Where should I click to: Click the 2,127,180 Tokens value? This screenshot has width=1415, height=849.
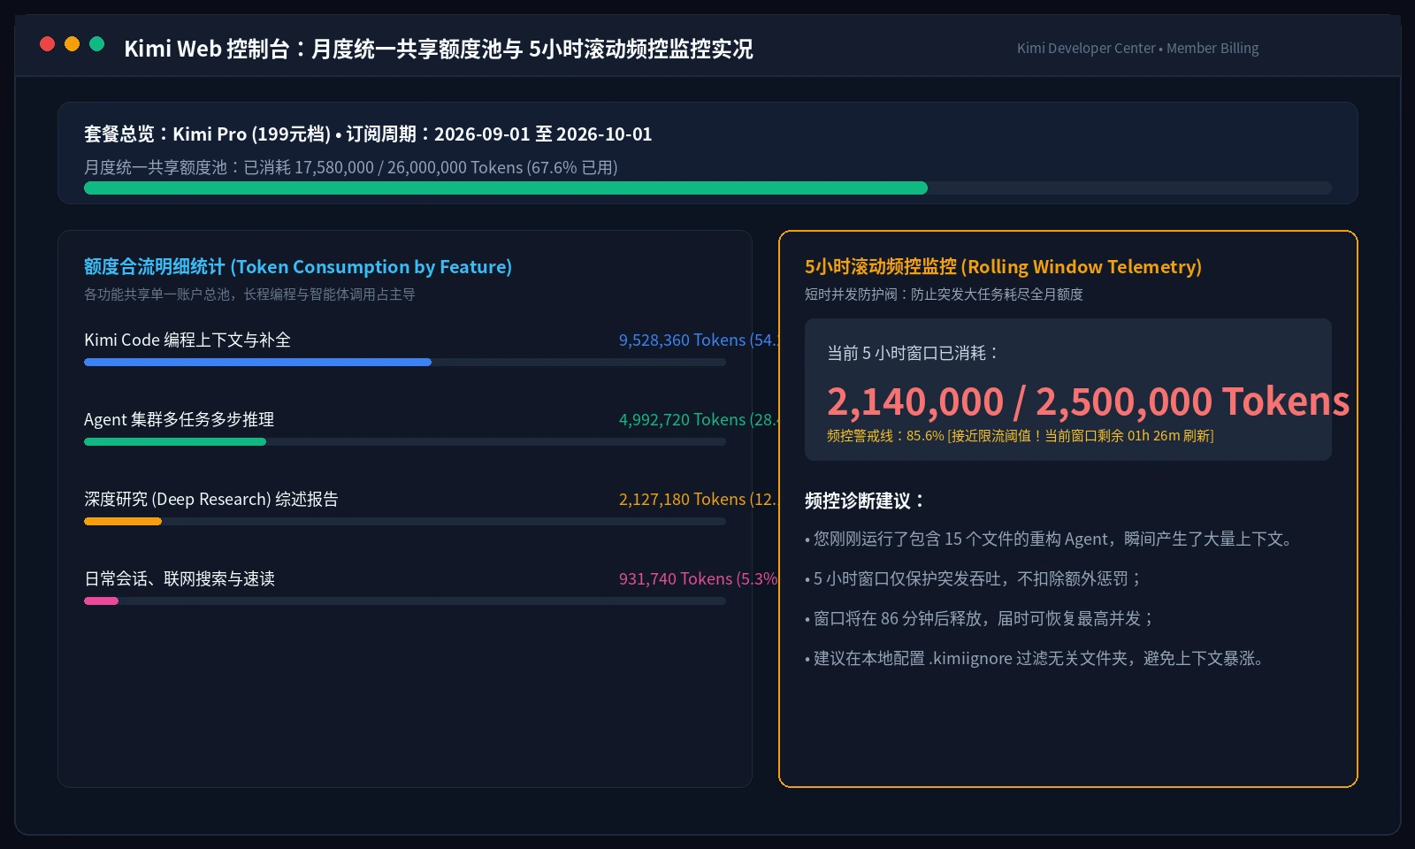coord(698,499)
